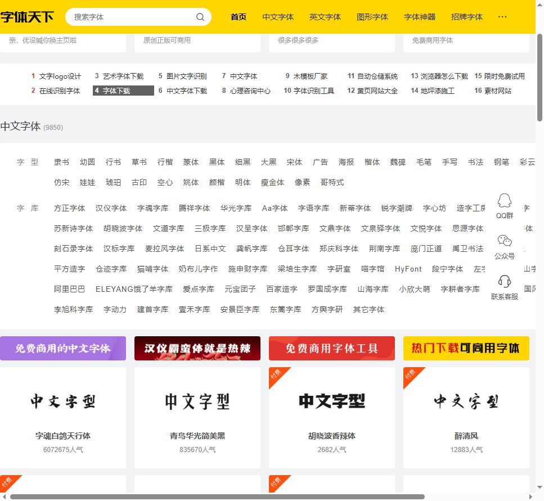Screen dimensions: 544x501
Task: Click the search magnifier icon
Action: pyautogui.click(x=200, y=17)
